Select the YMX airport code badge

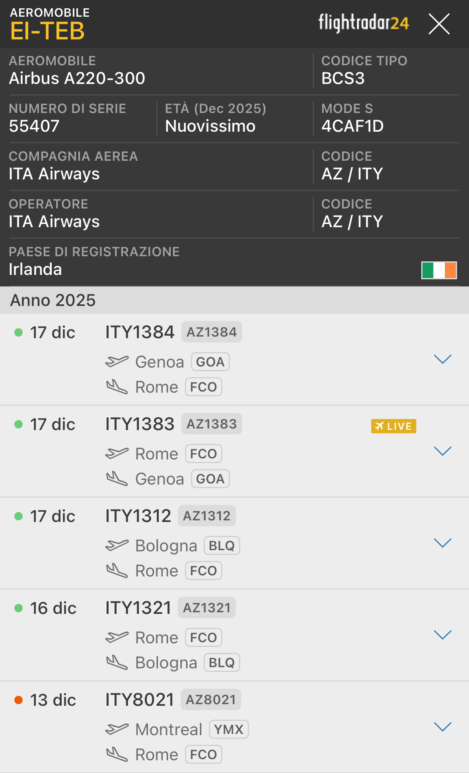229,729
